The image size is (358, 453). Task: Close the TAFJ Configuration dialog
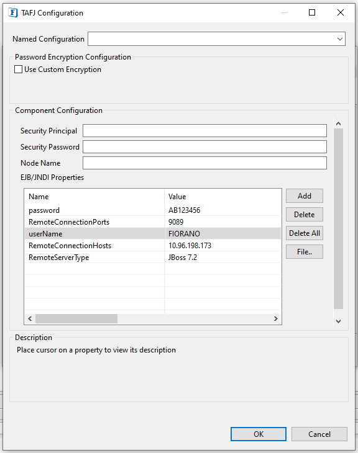tap(341, 12)
